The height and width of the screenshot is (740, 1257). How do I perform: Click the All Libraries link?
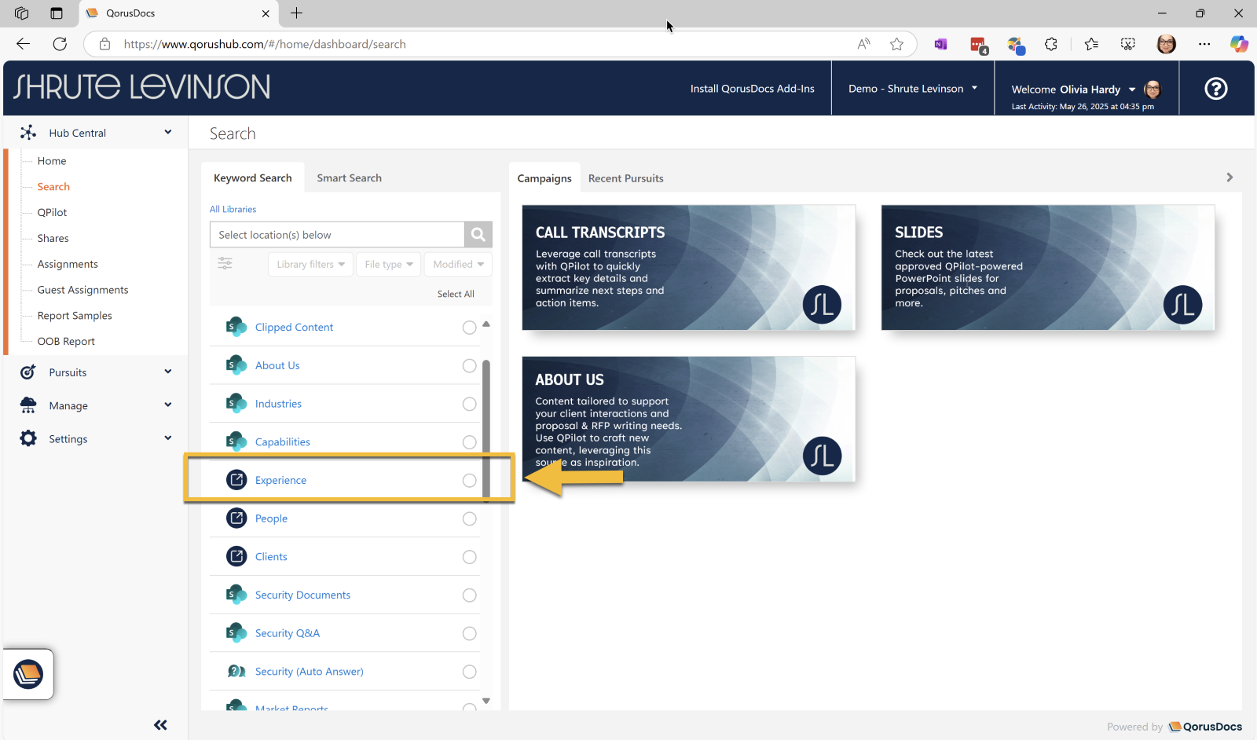click(233, 209)
